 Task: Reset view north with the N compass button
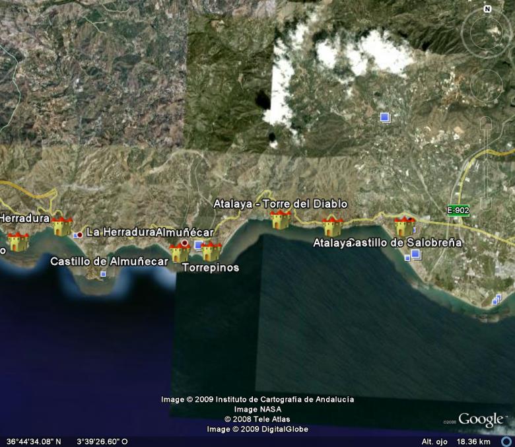pyautogui.click(x=487, y=9)
